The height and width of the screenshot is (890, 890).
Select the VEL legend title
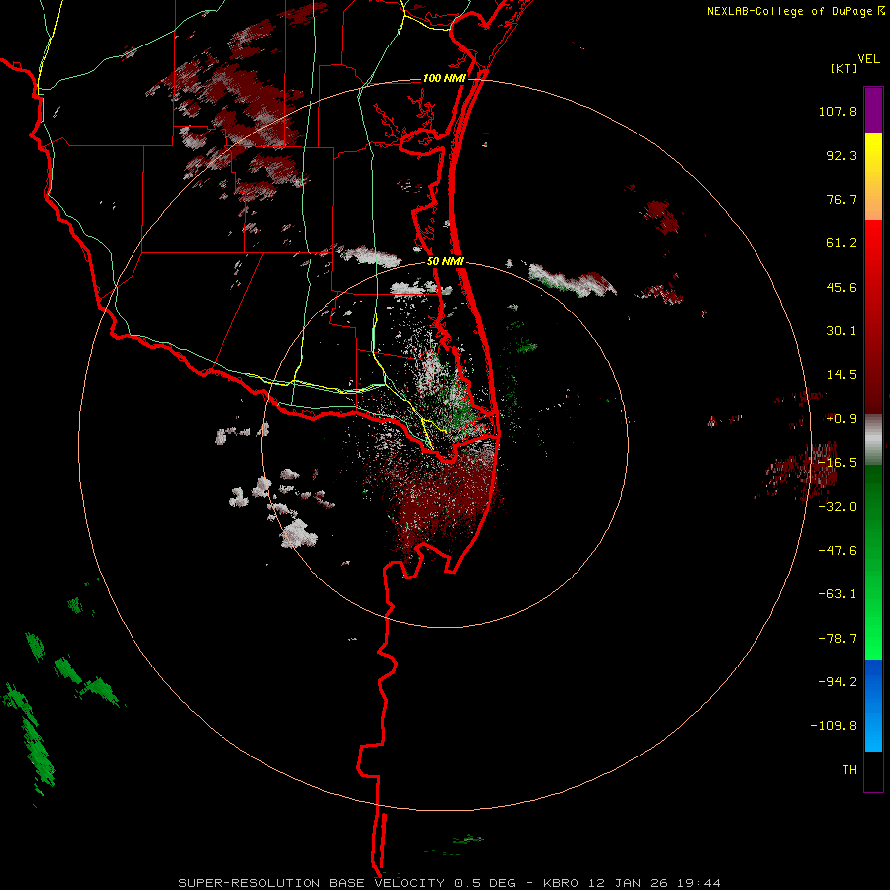pyautogui.click(x=868, y=58)
